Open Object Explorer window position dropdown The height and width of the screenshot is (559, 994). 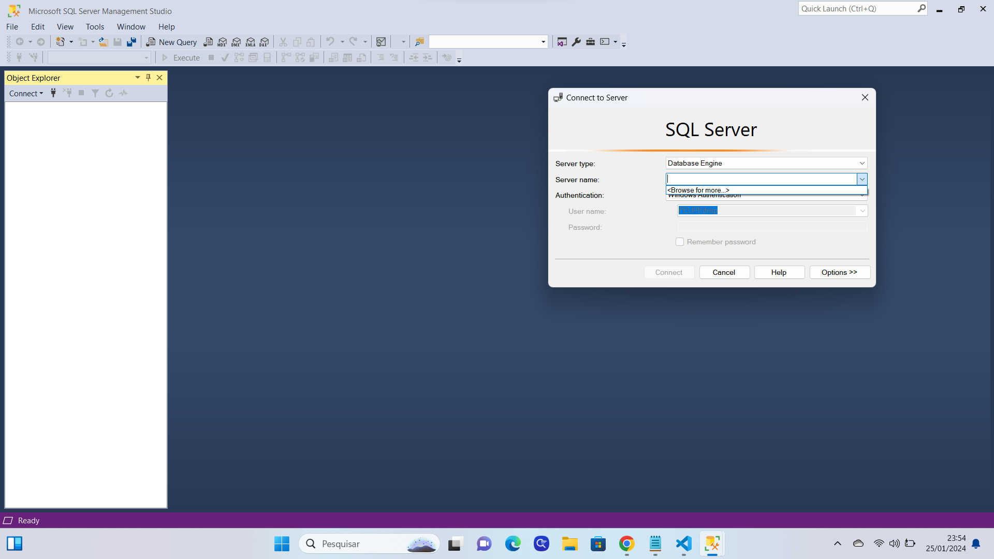coord(138,78)
